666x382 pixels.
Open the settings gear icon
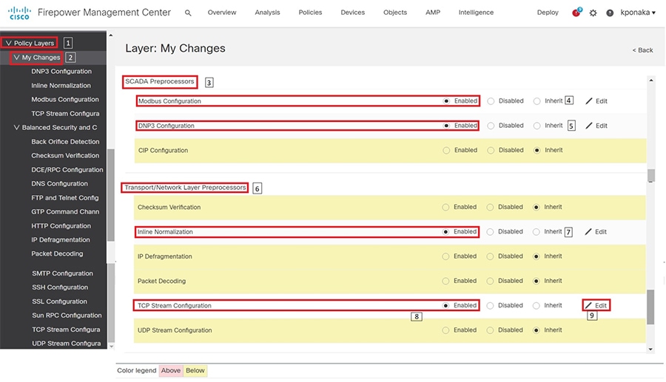pos(593,13)
